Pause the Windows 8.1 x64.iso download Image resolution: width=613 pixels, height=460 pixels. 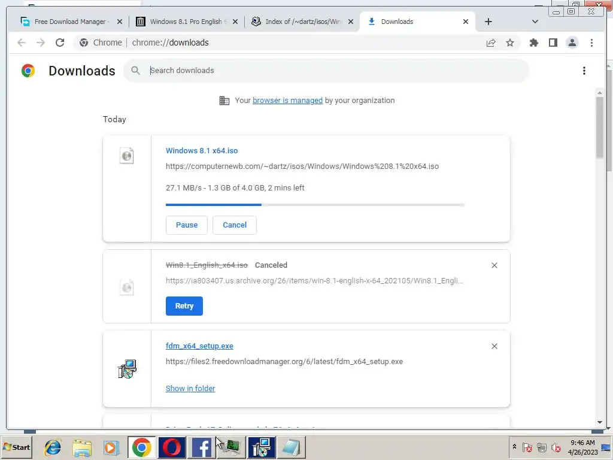click(x=187, y=225)
